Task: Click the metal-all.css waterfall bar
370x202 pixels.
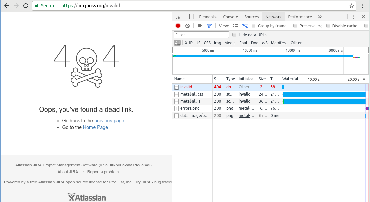Action: click(324, 95)
